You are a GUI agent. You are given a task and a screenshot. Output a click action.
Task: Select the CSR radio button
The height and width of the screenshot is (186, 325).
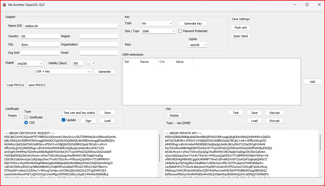(x=26, y=123)
